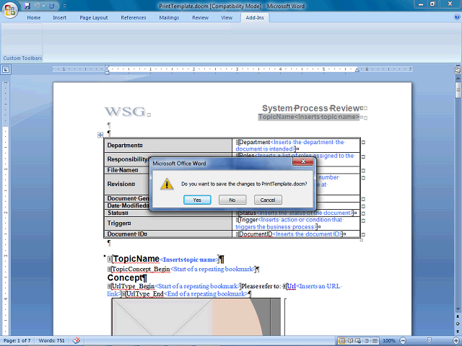462x346 pixels.
Task: Switch to Web Layout view
Action: click(x=358, y=341)
